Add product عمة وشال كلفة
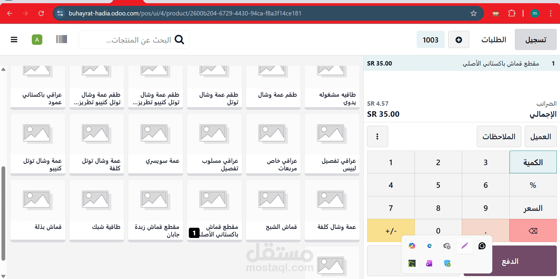 pyautogui.click(x=332, y=211)
